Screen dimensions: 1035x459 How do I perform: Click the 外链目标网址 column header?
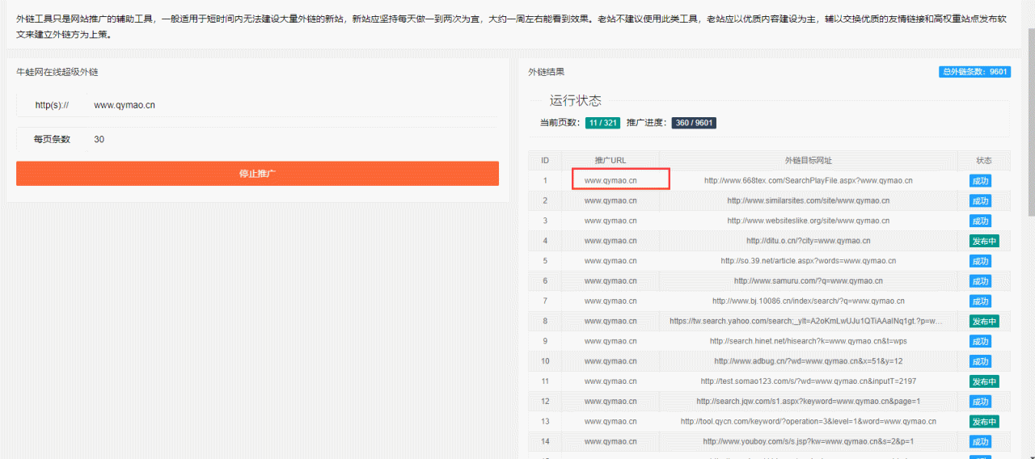pyautogui.click(x=808, y=160)
